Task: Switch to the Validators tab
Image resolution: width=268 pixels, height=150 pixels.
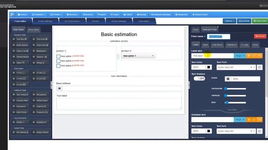Action: [x=232, y=45]
